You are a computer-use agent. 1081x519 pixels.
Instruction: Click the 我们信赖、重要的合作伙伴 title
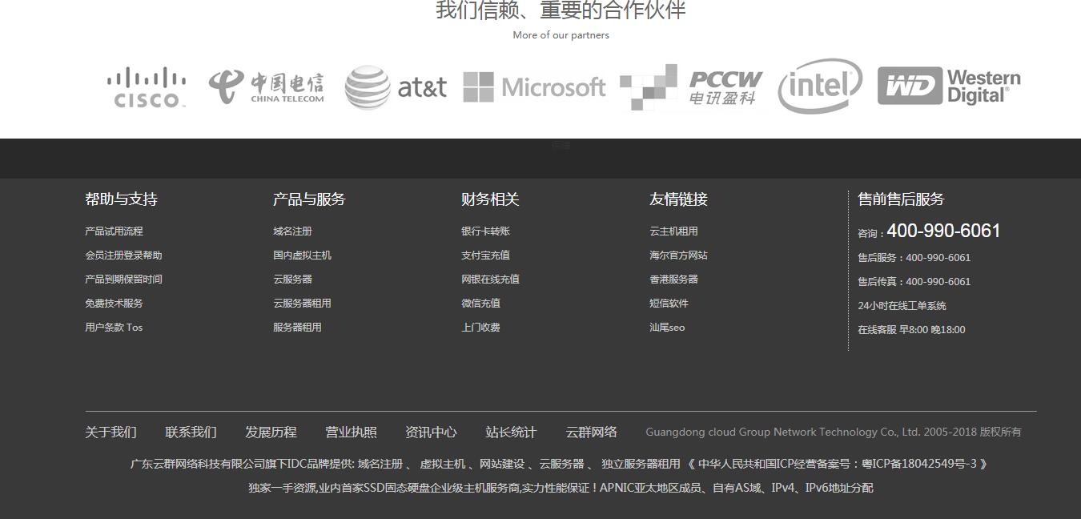(x=561, y=10)
